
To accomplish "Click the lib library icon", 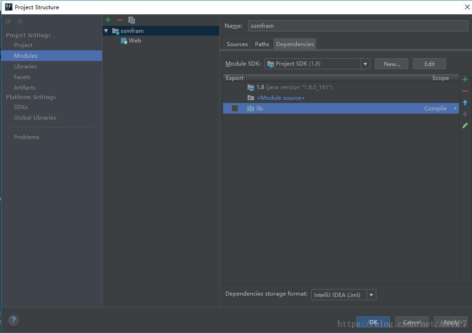I will 250,109.
